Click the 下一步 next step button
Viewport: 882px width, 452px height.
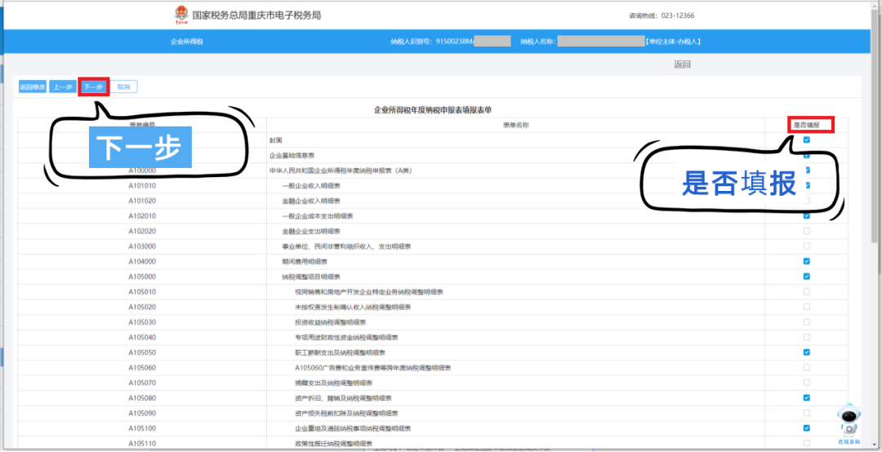(x=93, y=87)
